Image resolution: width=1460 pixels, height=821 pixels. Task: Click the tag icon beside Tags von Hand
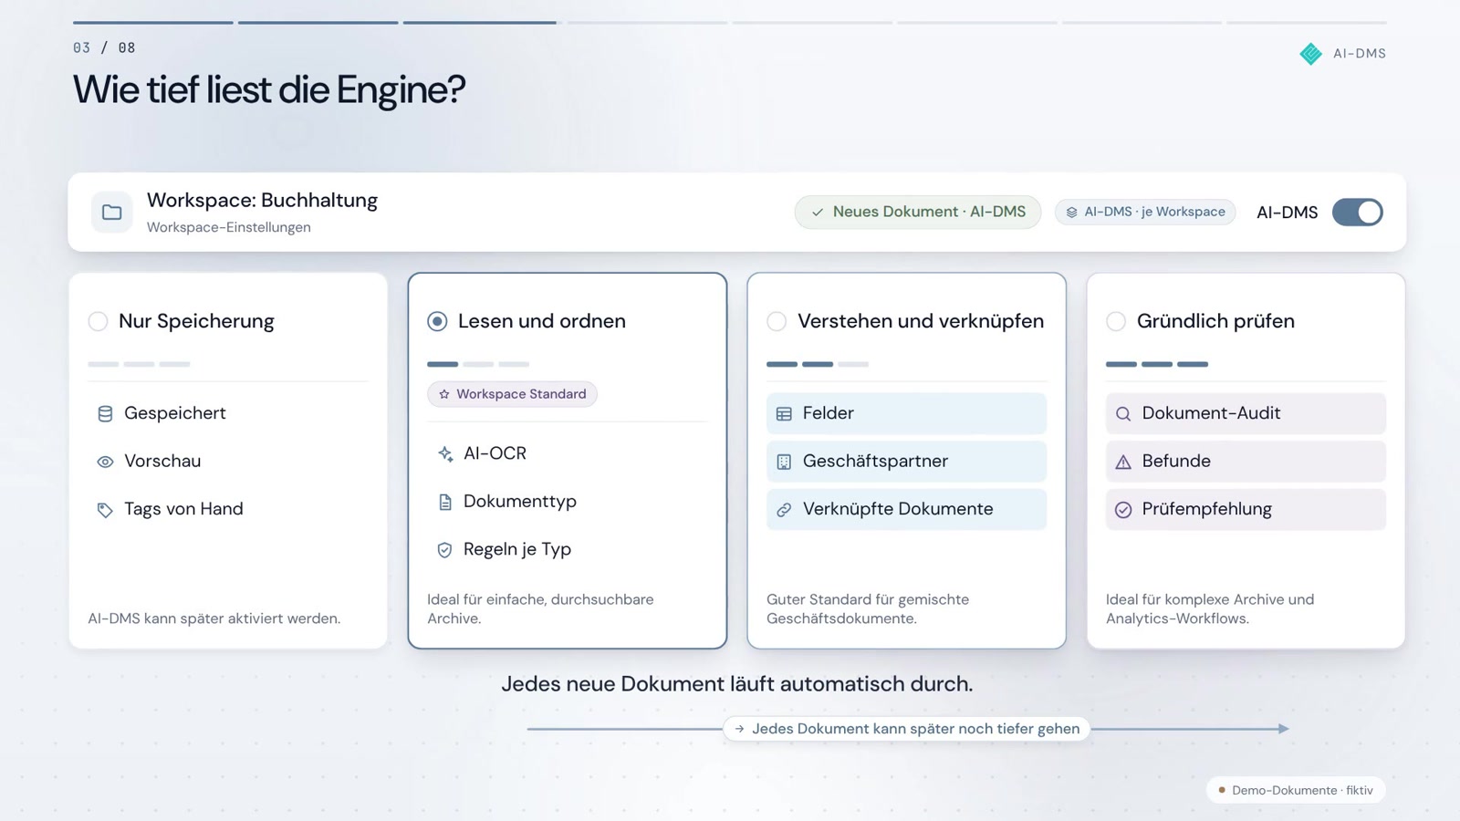[x=105, y=510]
